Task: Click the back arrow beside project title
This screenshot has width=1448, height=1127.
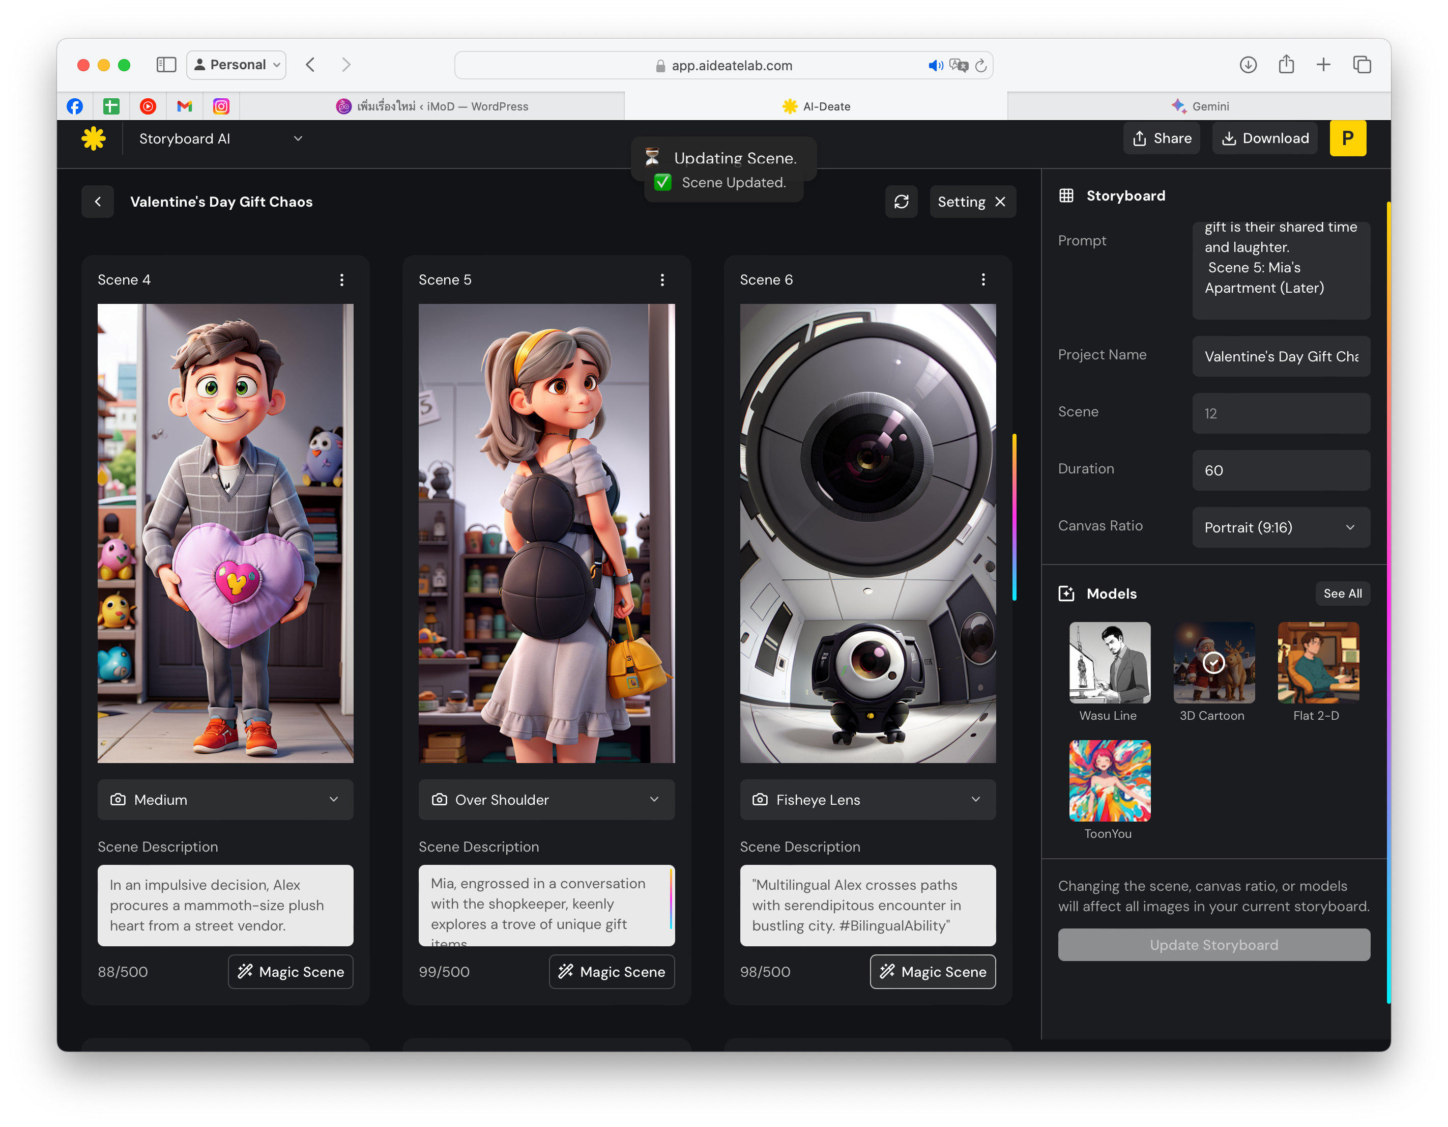Action: pyautogui.click(x=98, y=202)
